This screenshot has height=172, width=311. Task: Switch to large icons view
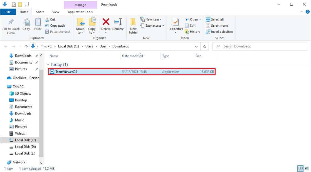[307, 168]
